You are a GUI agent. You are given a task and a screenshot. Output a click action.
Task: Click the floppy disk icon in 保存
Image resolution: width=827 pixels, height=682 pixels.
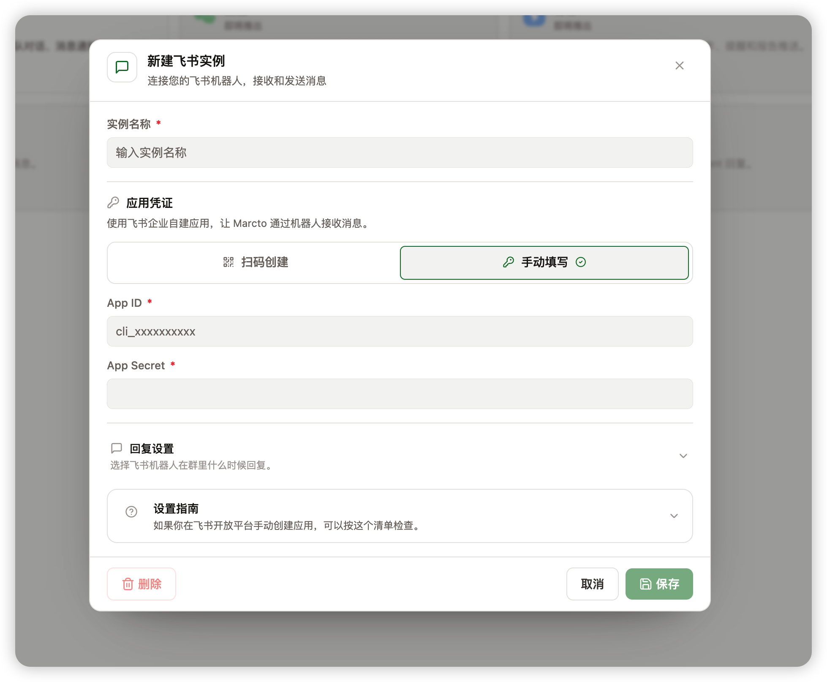(645, 584)
